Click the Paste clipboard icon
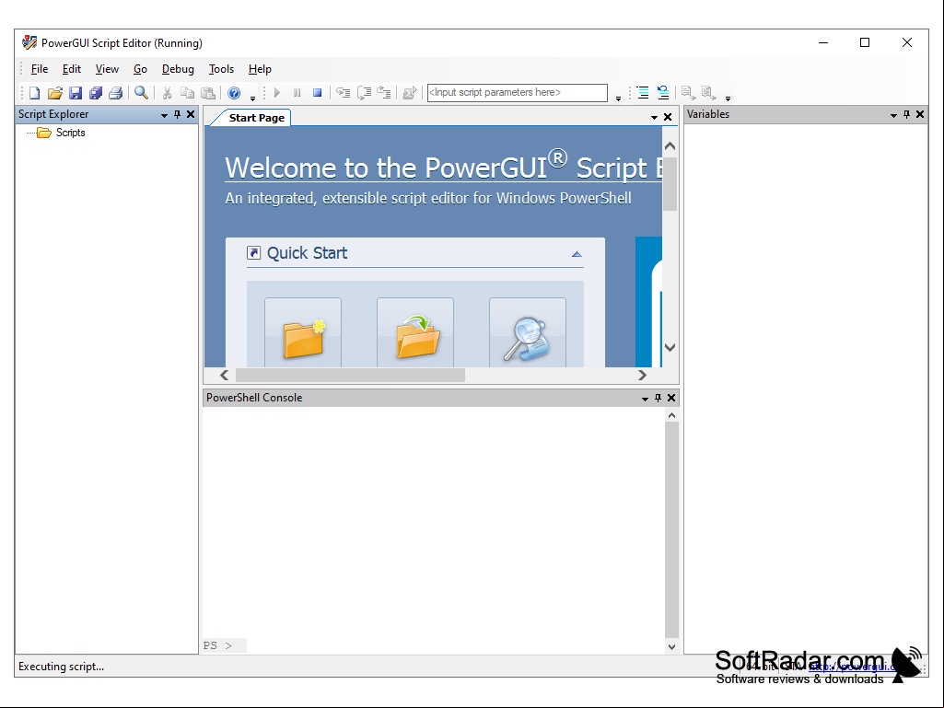 click(208, 93)
